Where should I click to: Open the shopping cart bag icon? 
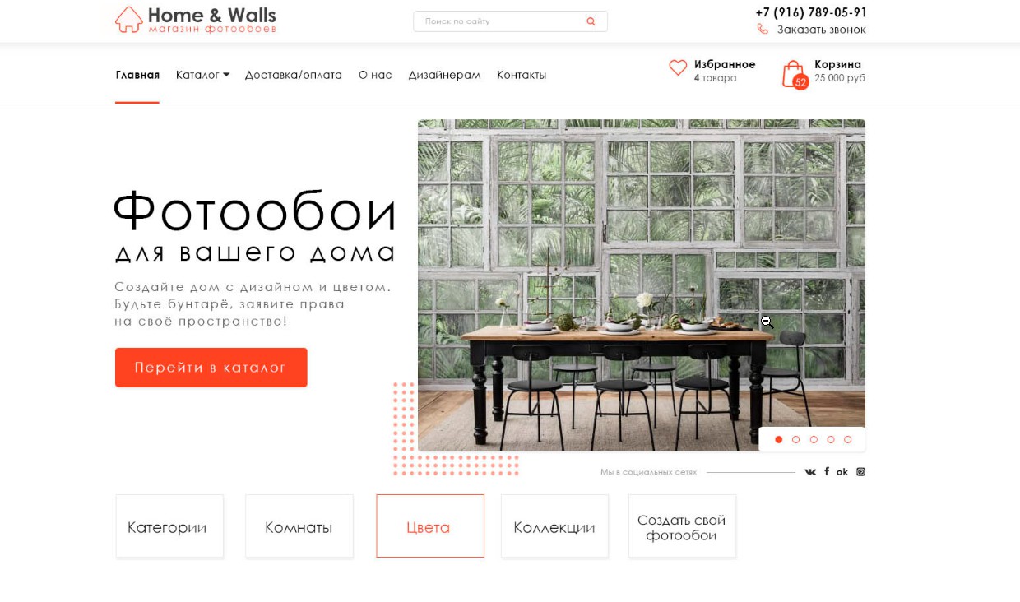click(x=794, y=73)
